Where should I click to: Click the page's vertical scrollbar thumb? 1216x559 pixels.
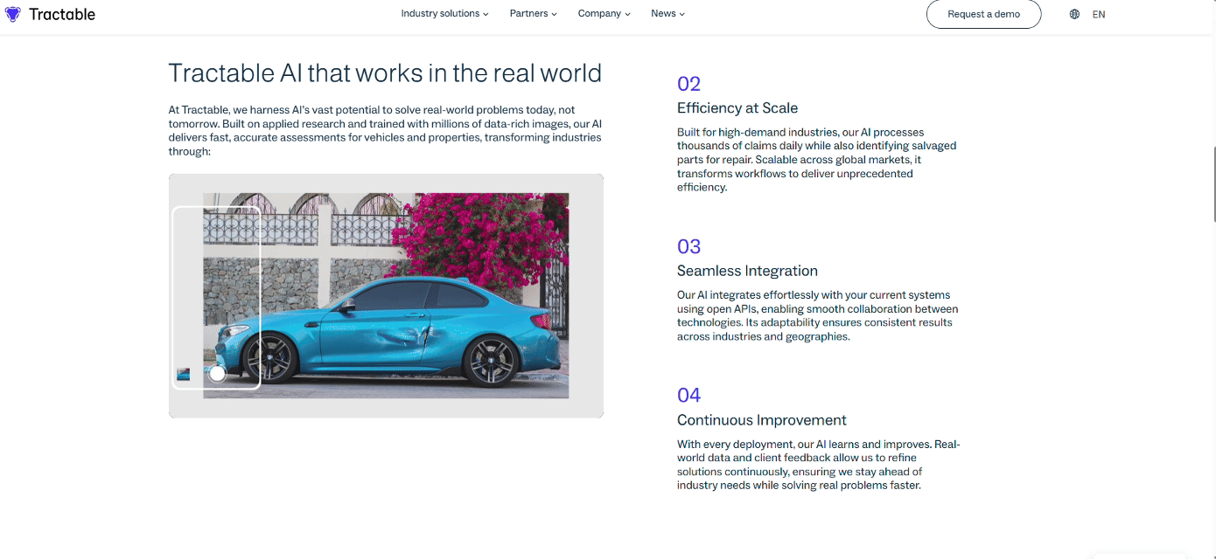(x=1213, y=183)
